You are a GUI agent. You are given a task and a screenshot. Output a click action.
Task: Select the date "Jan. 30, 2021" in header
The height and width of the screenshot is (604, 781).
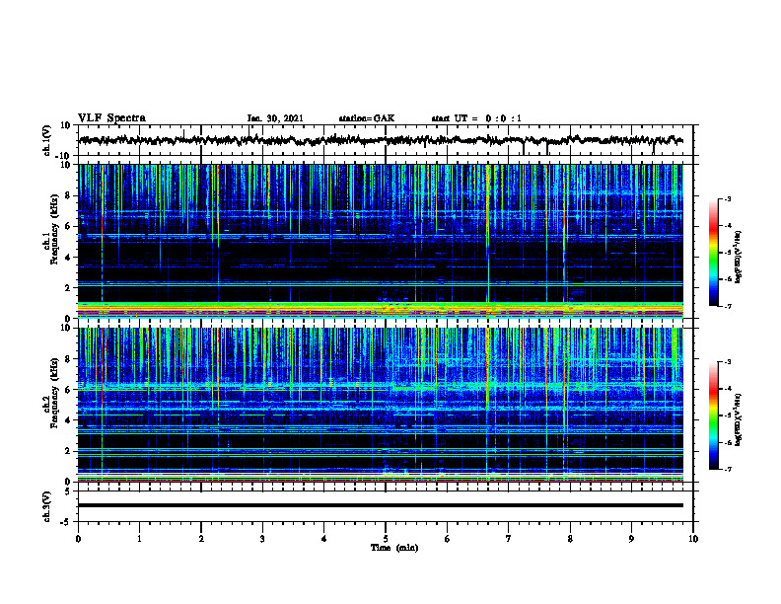[x=275, y=118]
